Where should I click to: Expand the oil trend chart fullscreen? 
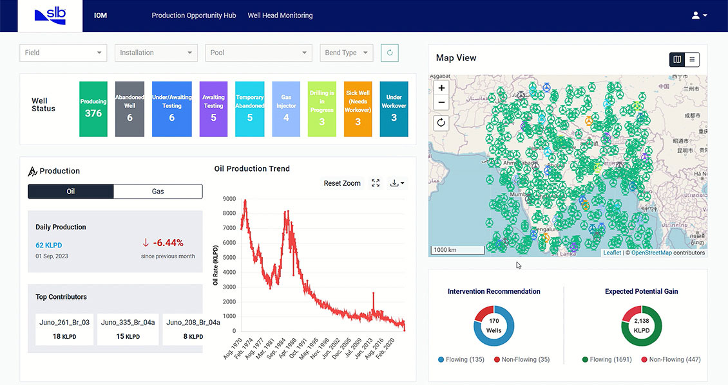pos(376,183)
